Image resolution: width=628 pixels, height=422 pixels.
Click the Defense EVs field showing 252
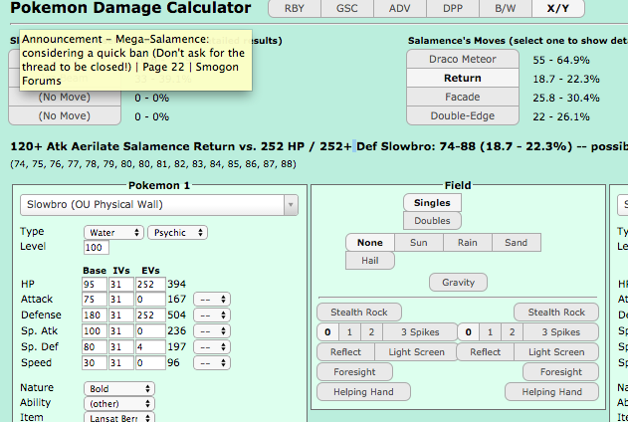pos(150,316)
